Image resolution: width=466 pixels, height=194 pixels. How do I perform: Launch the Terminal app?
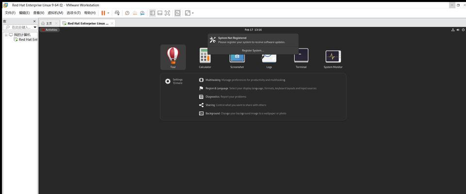(301, 57)
